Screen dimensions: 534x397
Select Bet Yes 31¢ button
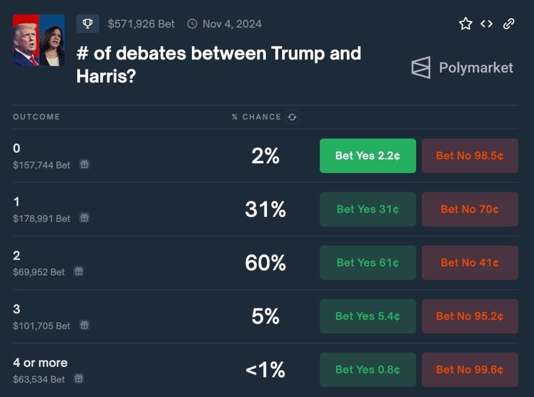tap(368, 209)
